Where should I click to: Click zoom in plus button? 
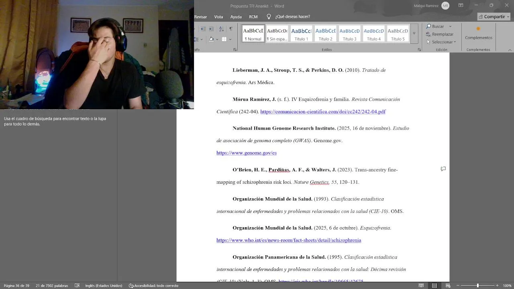click(x=497, y=286)
